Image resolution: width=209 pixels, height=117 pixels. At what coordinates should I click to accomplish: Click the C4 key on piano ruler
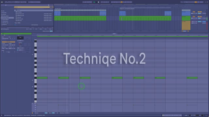pyautogui.click(x=36, y=55)
